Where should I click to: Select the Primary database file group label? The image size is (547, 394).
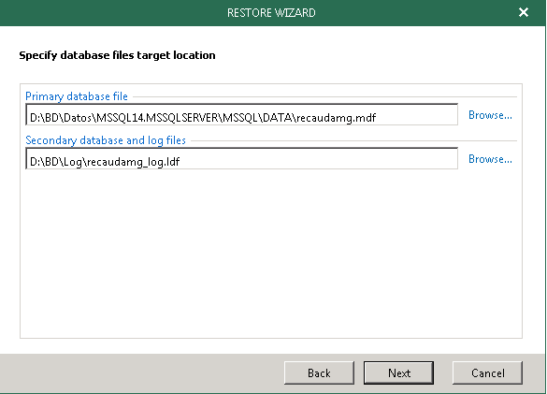point(77,96)
